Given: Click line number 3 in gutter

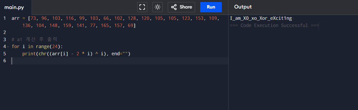Looking at the screenshot, I should [4, 40].
